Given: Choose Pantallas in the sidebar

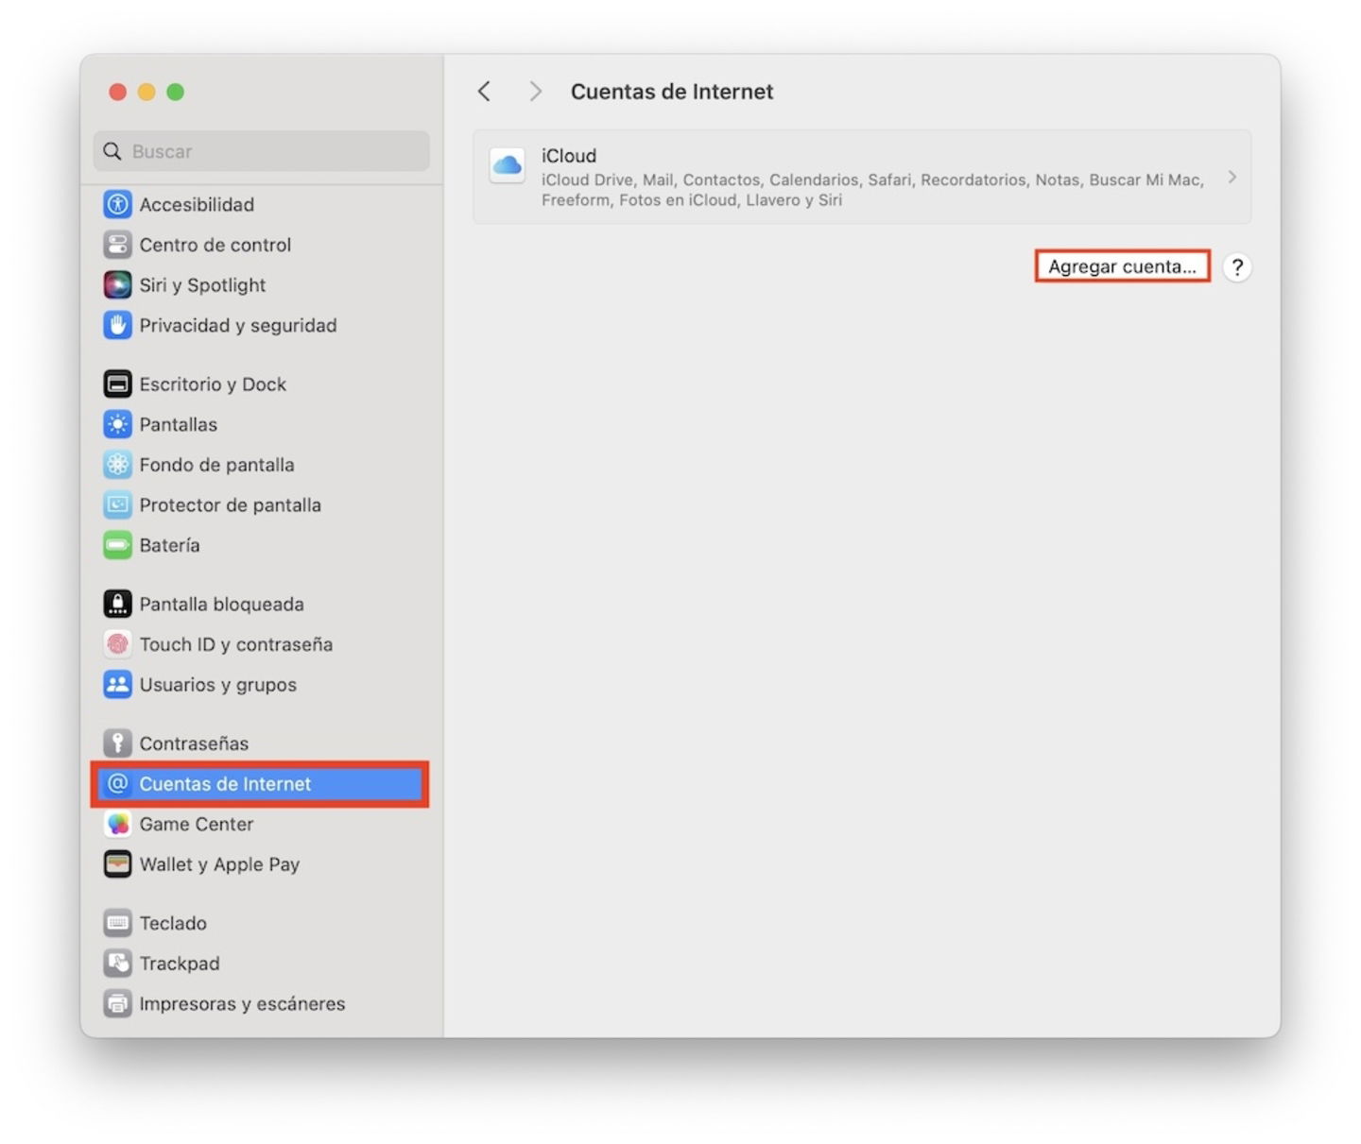Looking at the screenshot, I should [179, 424].
